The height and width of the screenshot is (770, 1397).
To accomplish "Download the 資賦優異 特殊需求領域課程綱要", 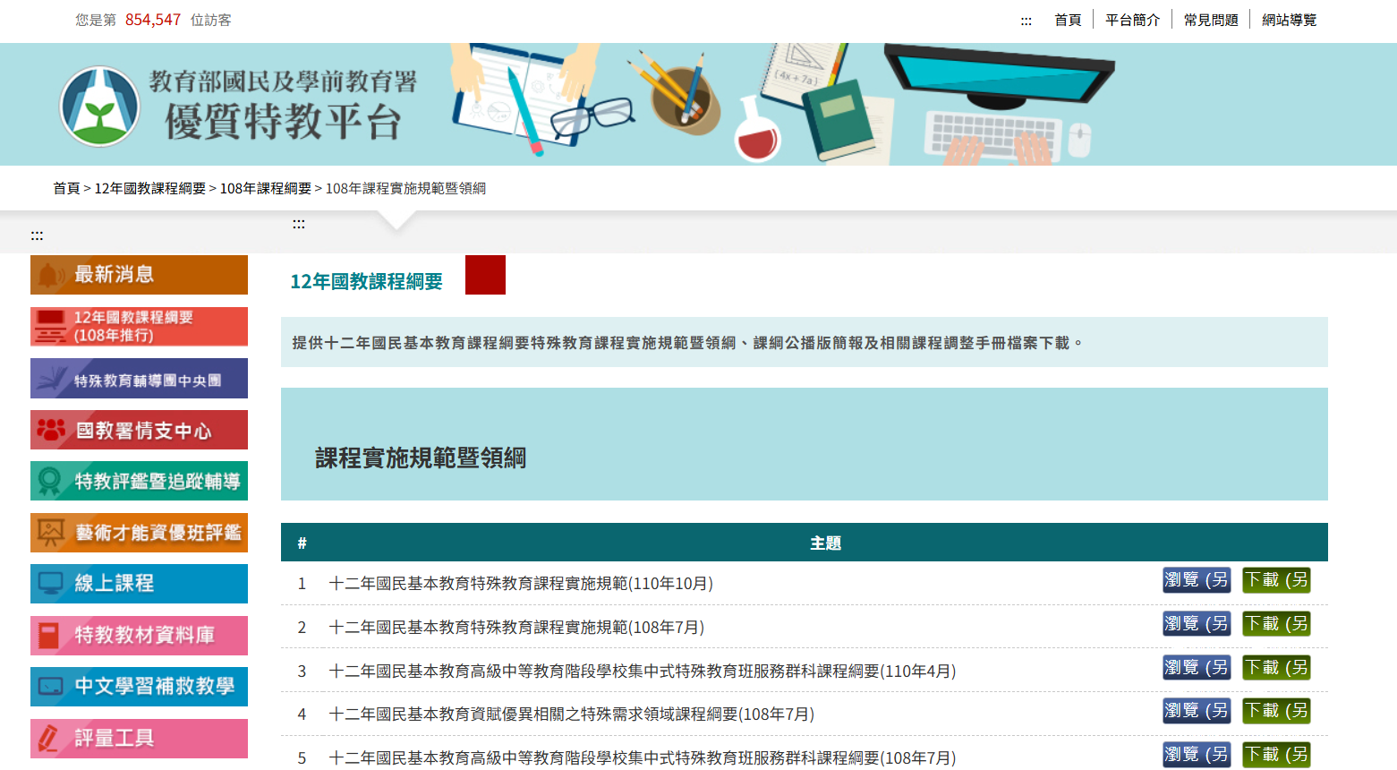I will [x=1276, y=711].
